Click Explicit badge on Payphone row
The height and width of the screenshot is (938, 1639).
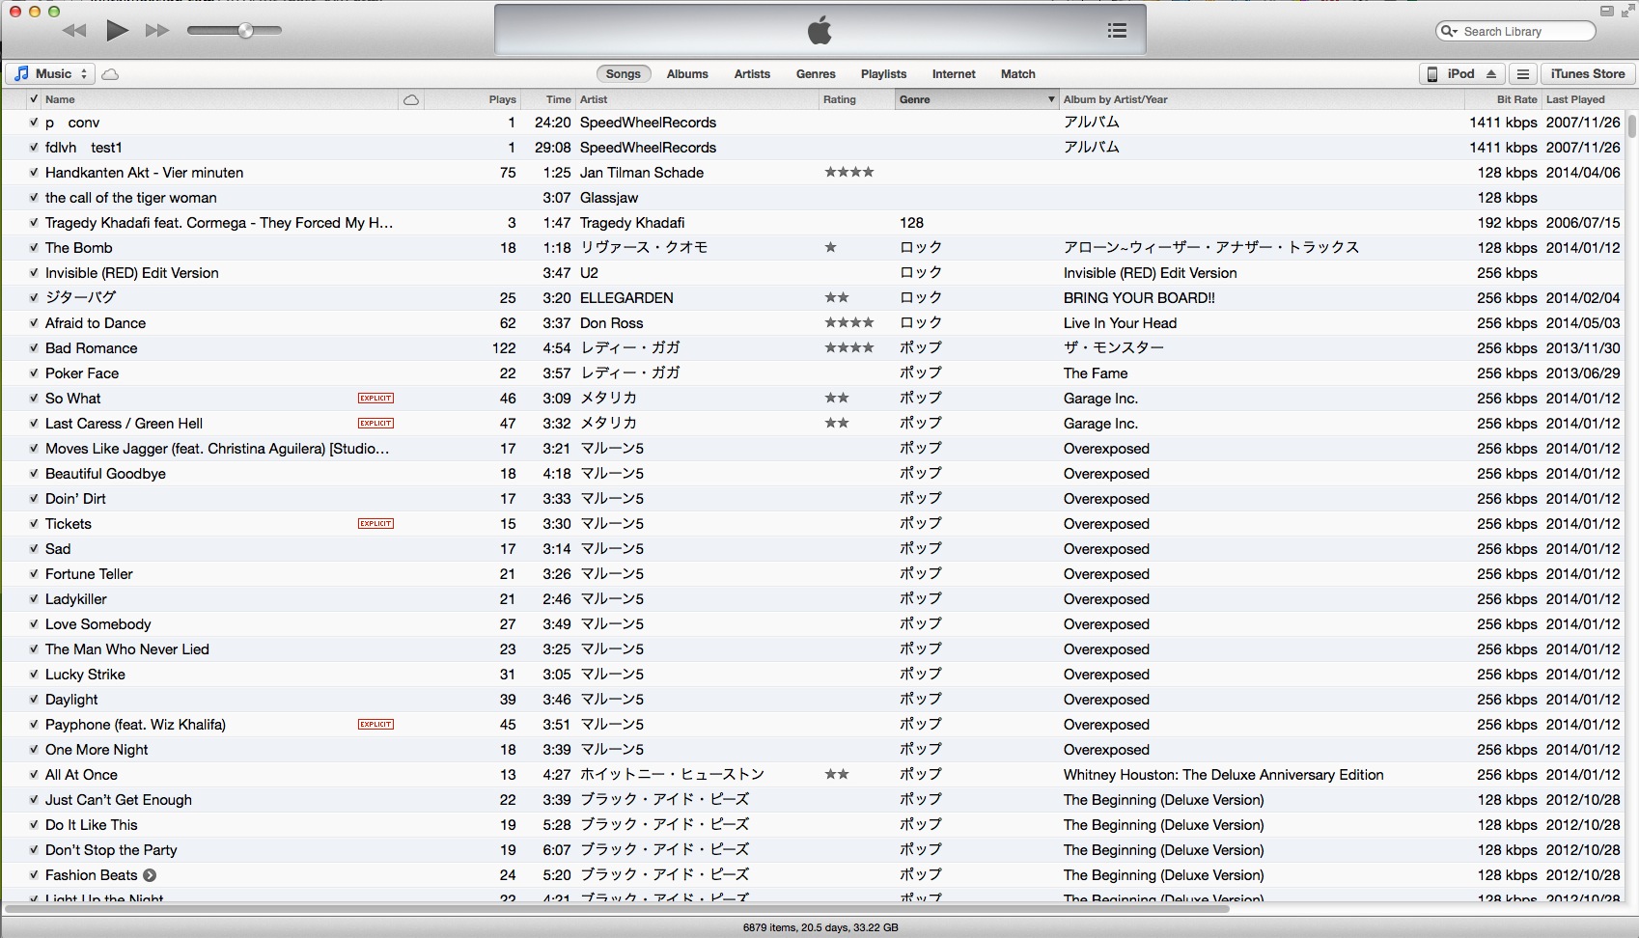pyautogui.click(x=375, y=725)
